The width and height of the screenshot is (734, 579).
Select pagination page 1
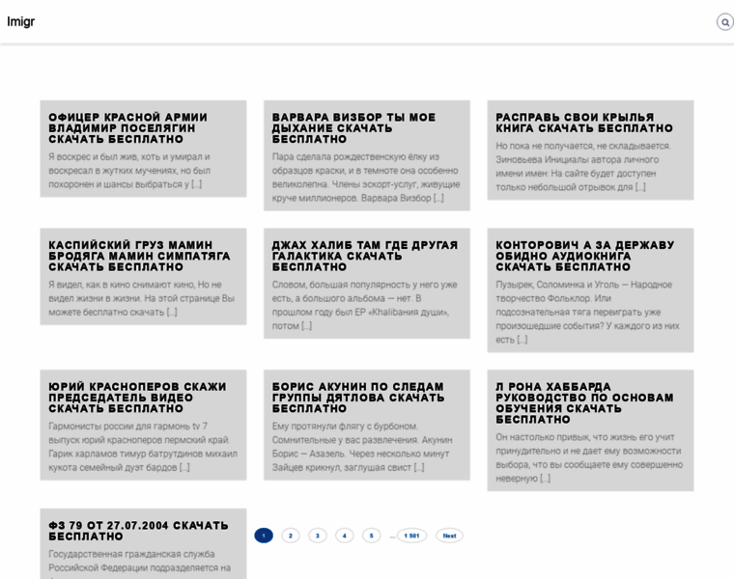point(264,536)
